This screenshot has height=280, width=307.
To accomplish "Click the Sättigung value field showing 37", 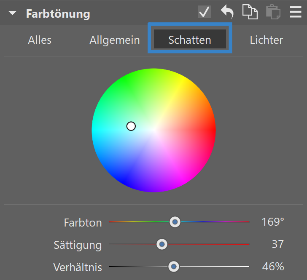I will (277, 244).
